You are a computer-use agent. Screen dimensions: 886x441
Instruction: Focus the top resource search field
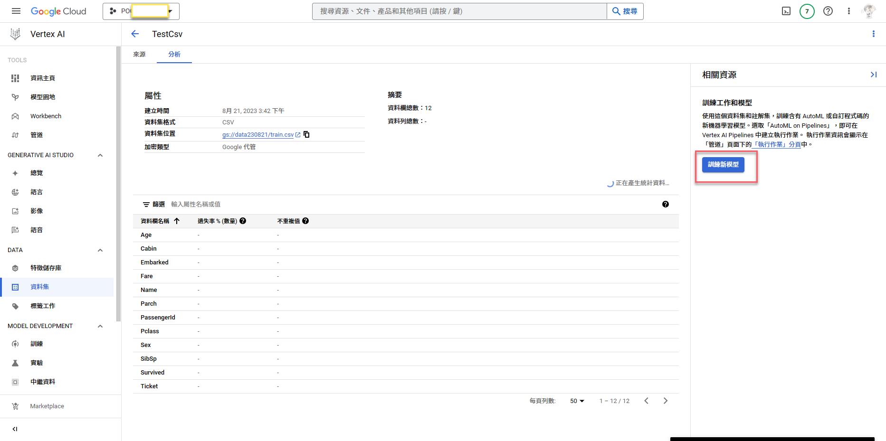(459, 11)
